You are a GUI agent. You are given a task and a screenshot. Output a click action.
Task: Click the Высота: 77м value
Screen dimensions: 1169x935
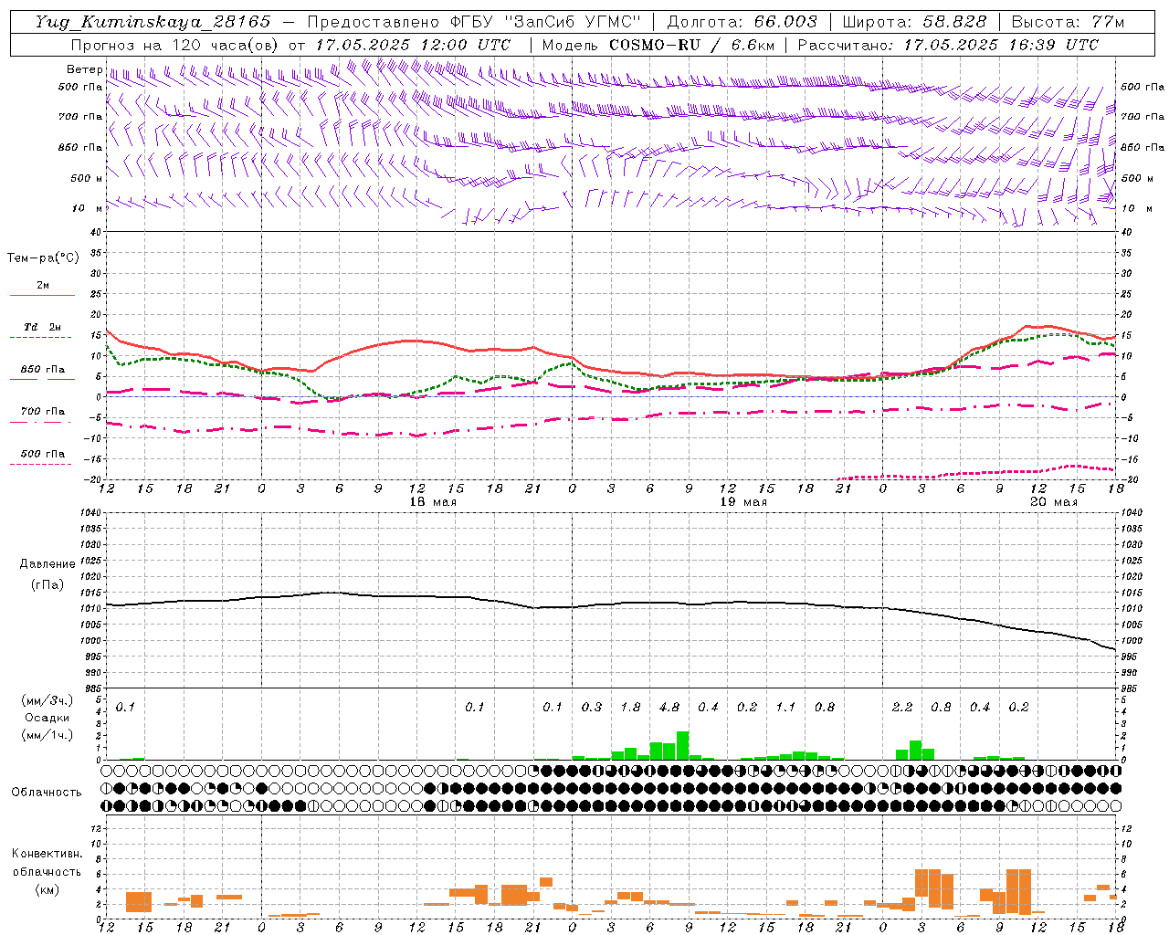pyautogui.click(x=1068, y=22)
